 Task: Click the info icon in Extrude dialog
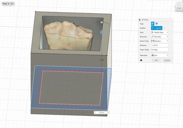(141, 60)
